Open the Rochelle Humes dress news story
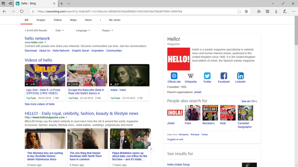 45,156
